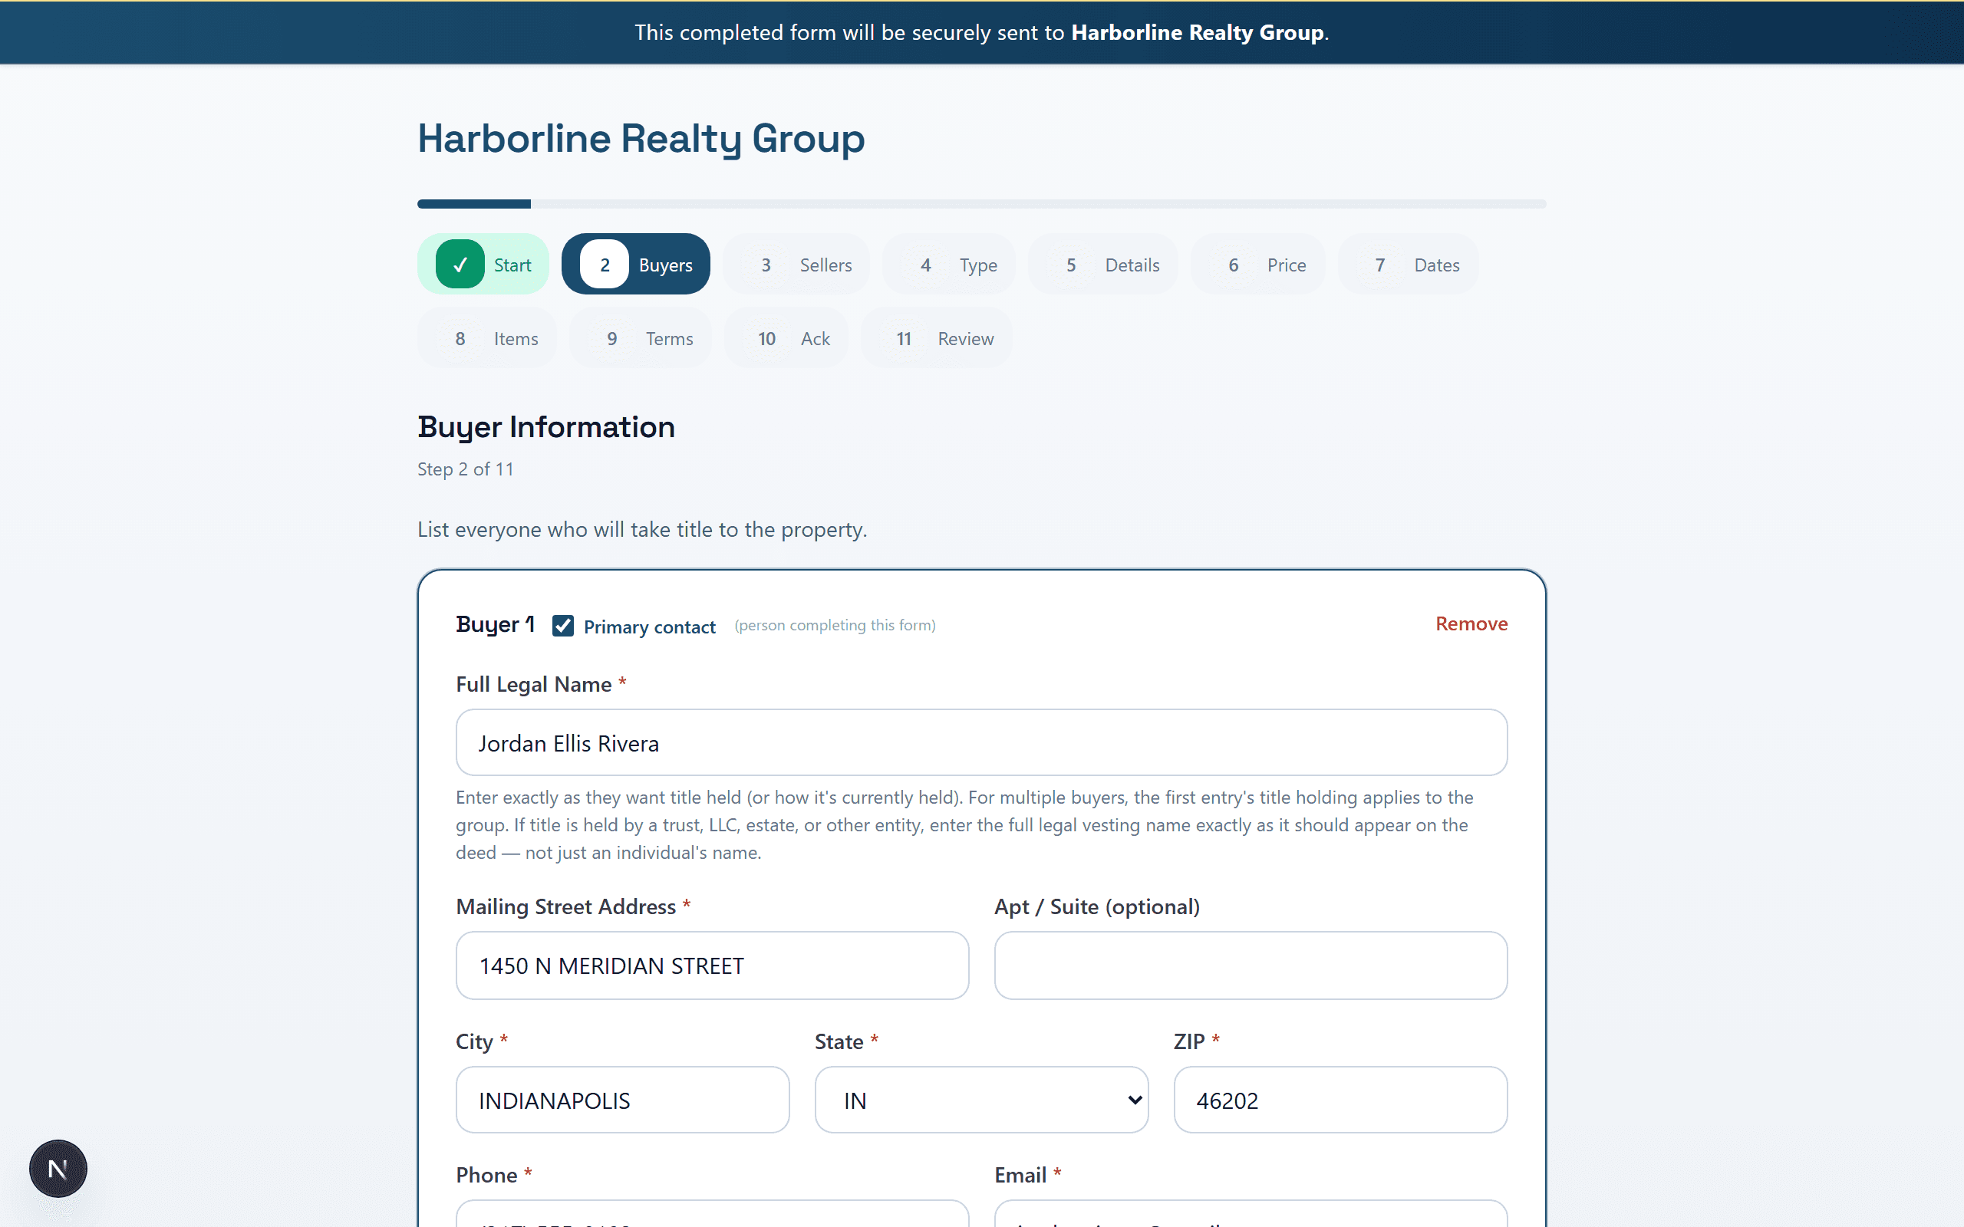Select the Terms step
1964x1227 pixels.
641,338
